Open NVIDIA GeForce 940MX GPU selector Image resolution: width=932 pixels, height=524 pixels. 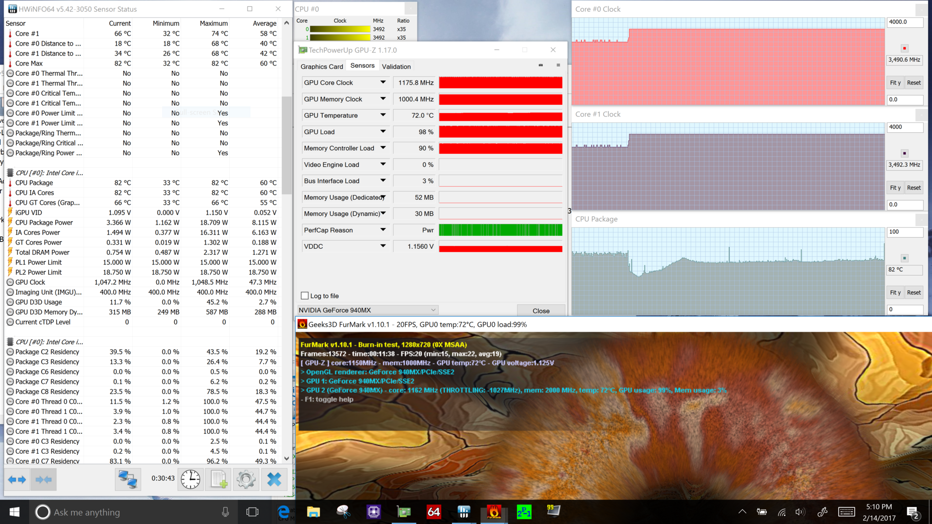(x=367, y=310)
